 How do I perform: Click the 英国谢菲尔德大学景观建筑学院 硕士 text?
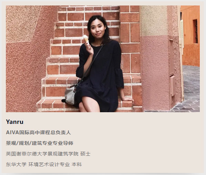point(48,154)
